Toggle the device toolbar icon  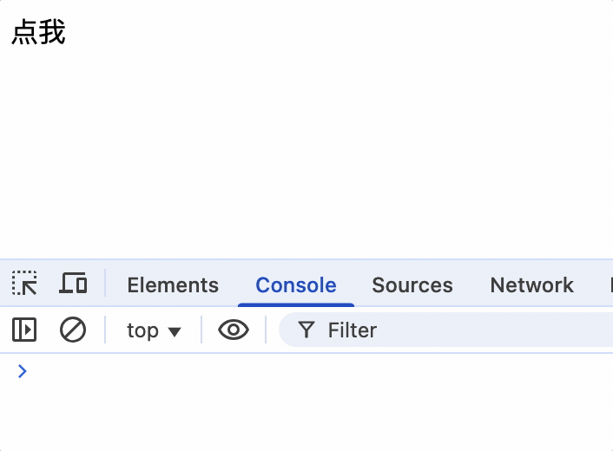73,284
